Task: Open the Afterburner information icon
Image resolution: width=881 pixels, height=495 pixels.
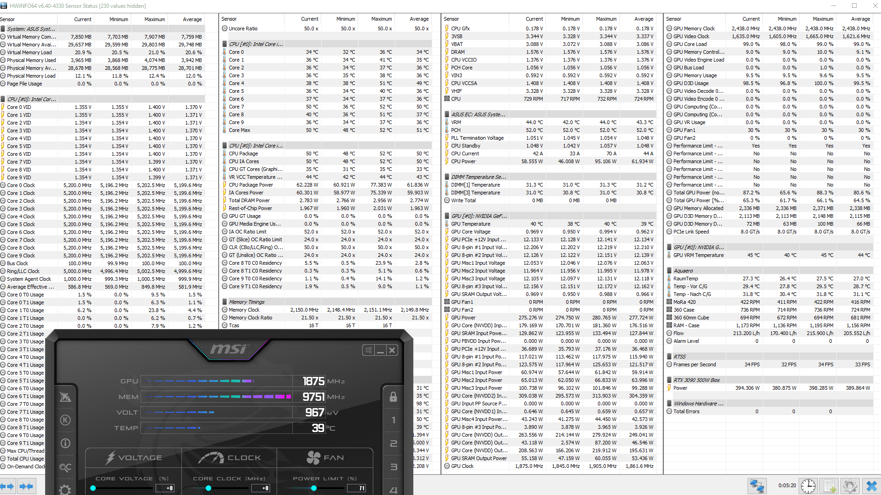Action: coord(65,443)
